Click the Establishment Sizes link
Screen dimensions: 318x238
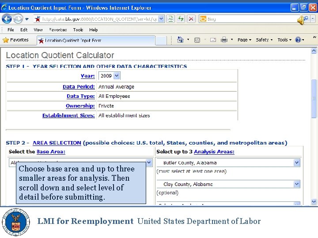click(68, 115)
